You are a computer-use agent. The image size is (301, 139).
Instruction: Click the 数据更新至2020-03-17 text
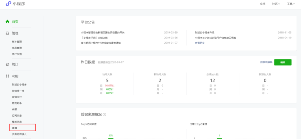[x=111, y=63]
